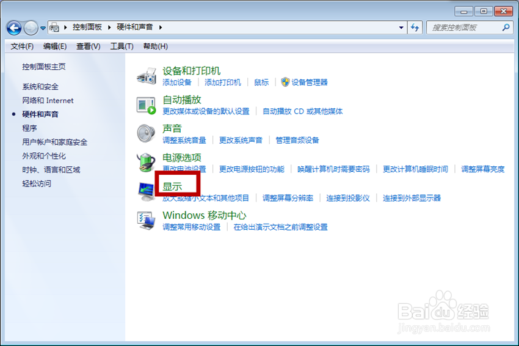This screenshot has height=346, width=519.
Task: Open the Devices and Printers icon
Action: click(x=147, y=76)
